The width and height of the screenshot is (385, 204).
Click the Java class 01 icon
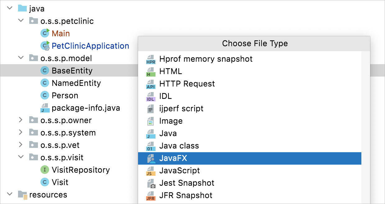click(151, 146)
